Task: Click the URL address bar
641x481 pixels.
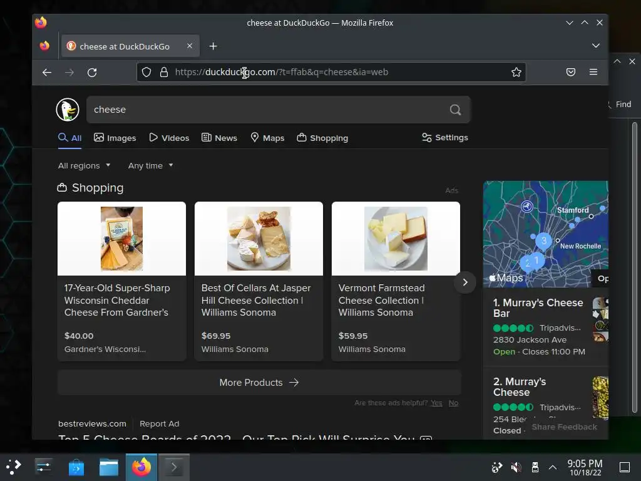Action: pyautogui.click(x=331, y=73)
